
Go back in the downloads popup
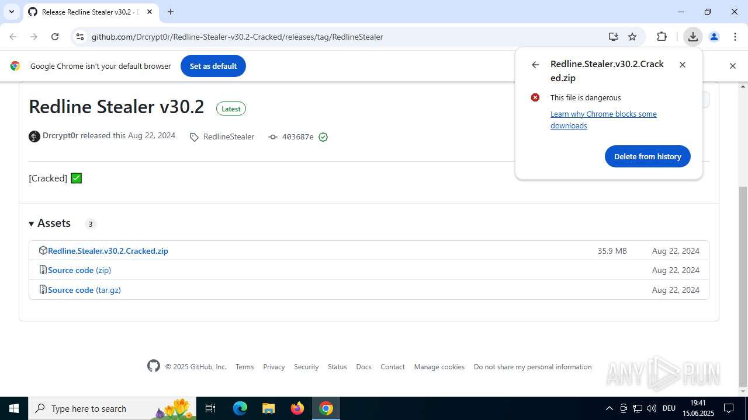pyautogui.click(x=535, y=65)
